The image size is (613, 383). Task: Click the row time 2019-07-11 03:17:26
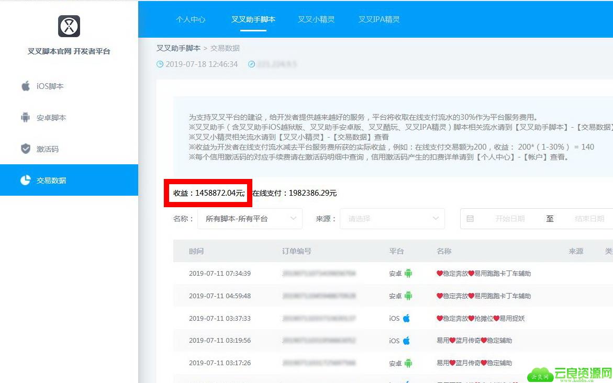click(x=220, y=363)
